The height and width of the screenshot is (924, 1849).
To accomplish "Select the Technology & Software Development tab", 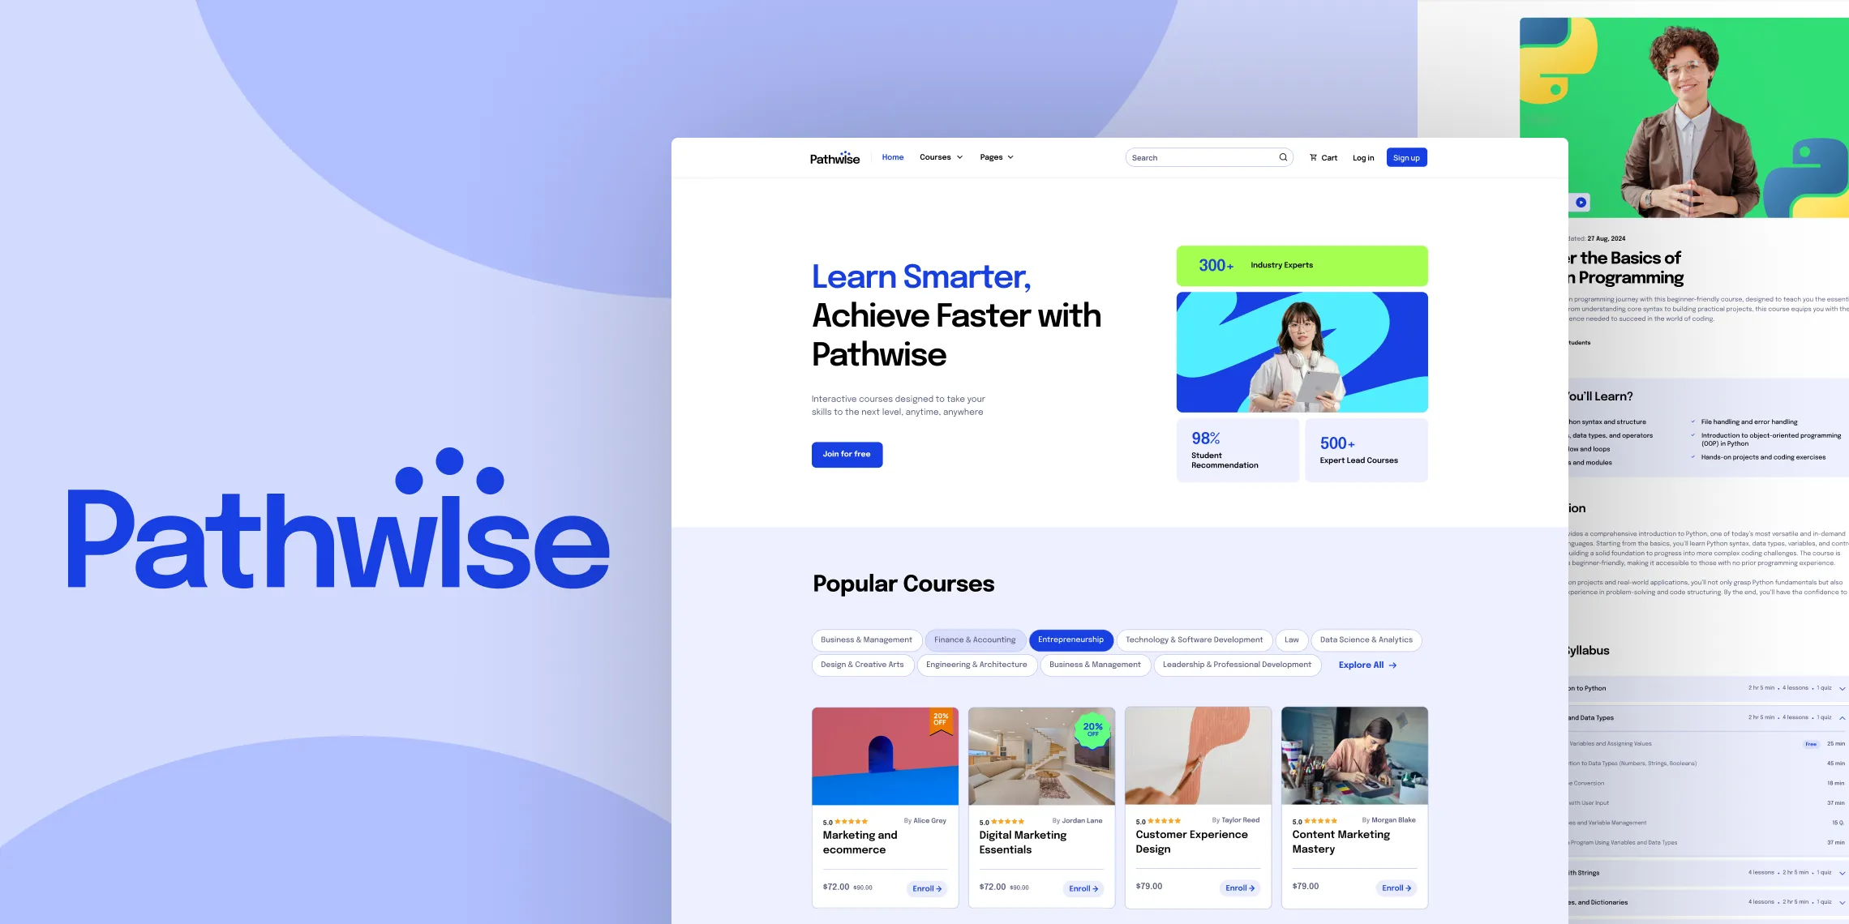I will 1195,639.
